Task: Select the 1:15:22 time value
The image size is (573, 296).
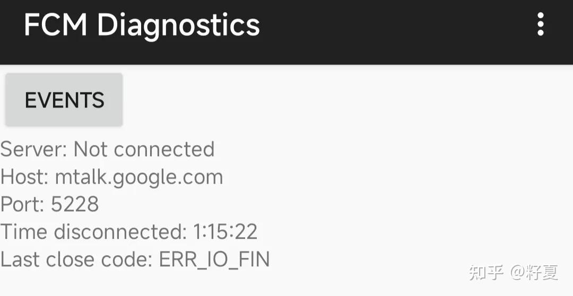Action: 225,232
